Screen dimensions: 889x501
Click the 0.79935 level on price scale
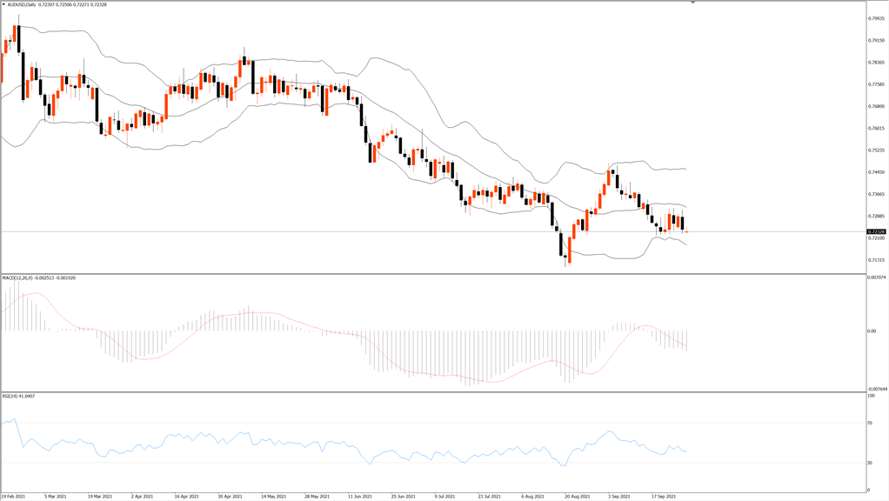[x=877, y=18]
